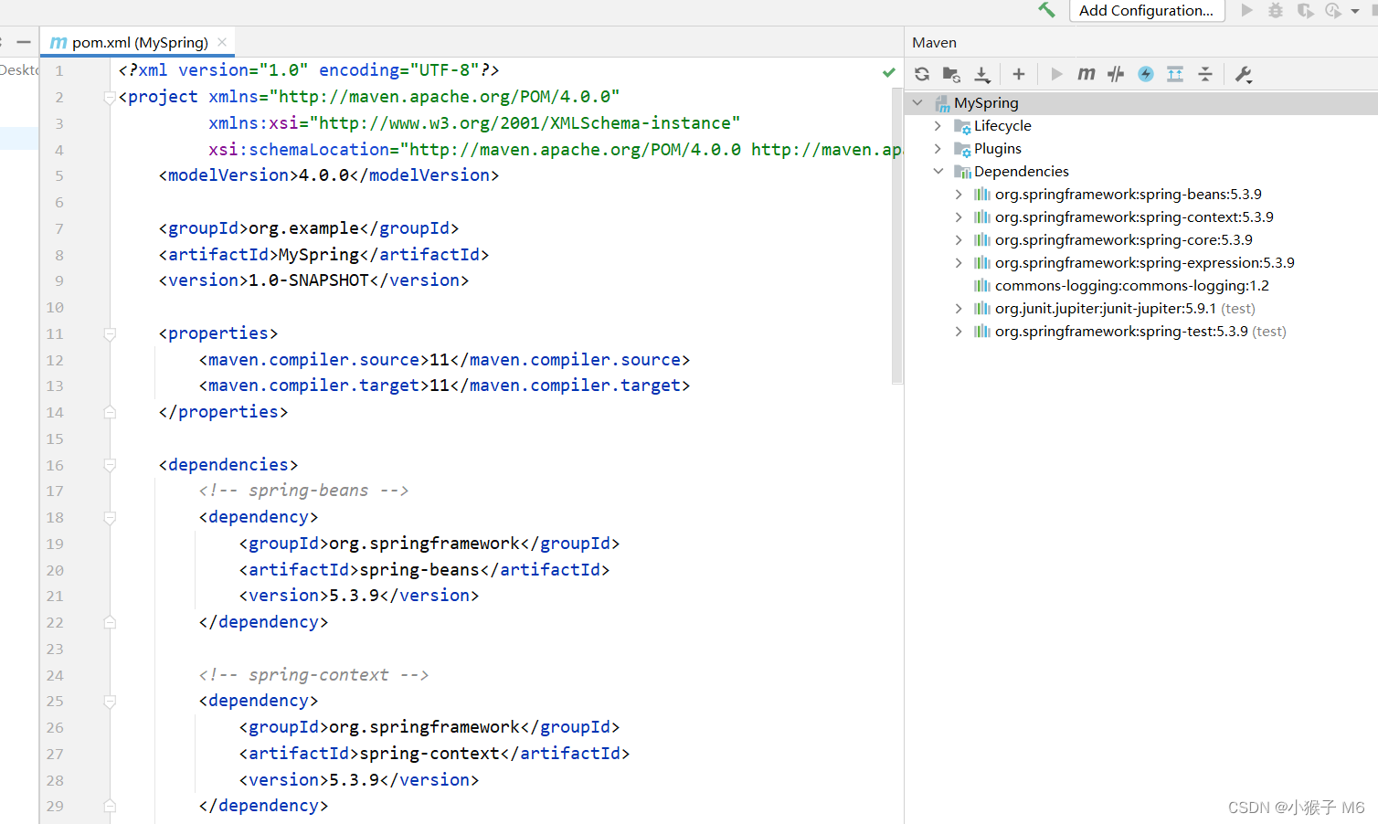Hide the left tool window with the minus icon

click(24, 42)
